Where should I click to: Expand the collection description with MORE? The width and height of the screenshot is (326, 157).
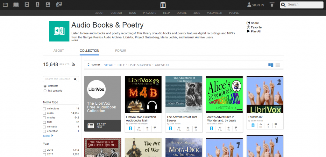[74, 40]
